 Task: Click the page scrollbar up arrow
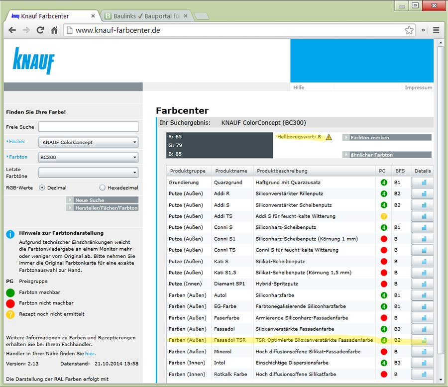click(441, 43)
